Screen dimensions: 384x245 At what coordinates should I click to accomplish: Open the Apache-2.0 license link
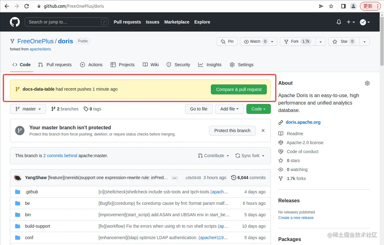(x=305, y=143)
